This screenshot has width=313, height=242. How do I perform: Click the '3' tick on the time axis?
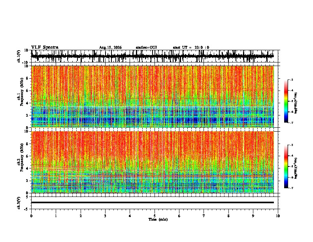105,216
